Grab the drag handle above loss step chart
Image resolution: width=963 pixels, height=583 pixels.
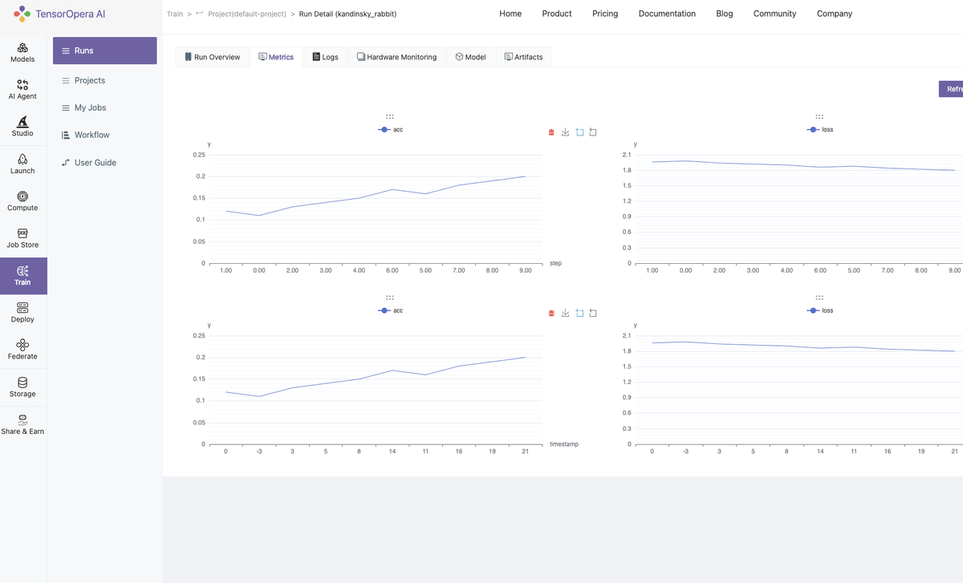pos(819,116)
